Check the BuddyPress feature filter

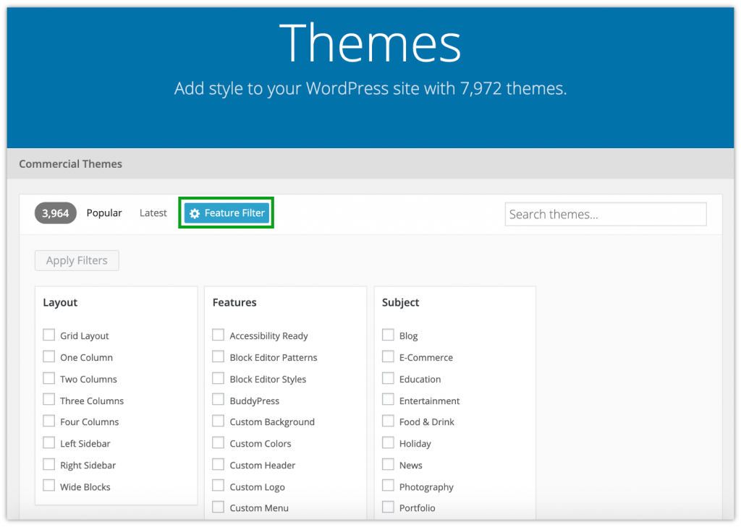coord(218,400)
